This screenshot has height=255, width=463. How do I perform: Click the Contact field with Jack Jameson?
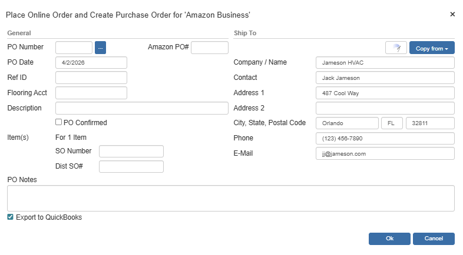385,78
